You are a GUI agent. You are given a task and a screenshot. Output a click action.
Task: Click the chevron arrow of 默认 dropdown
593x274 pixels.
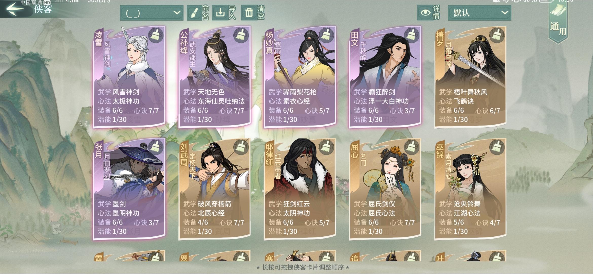coord(504,13)
